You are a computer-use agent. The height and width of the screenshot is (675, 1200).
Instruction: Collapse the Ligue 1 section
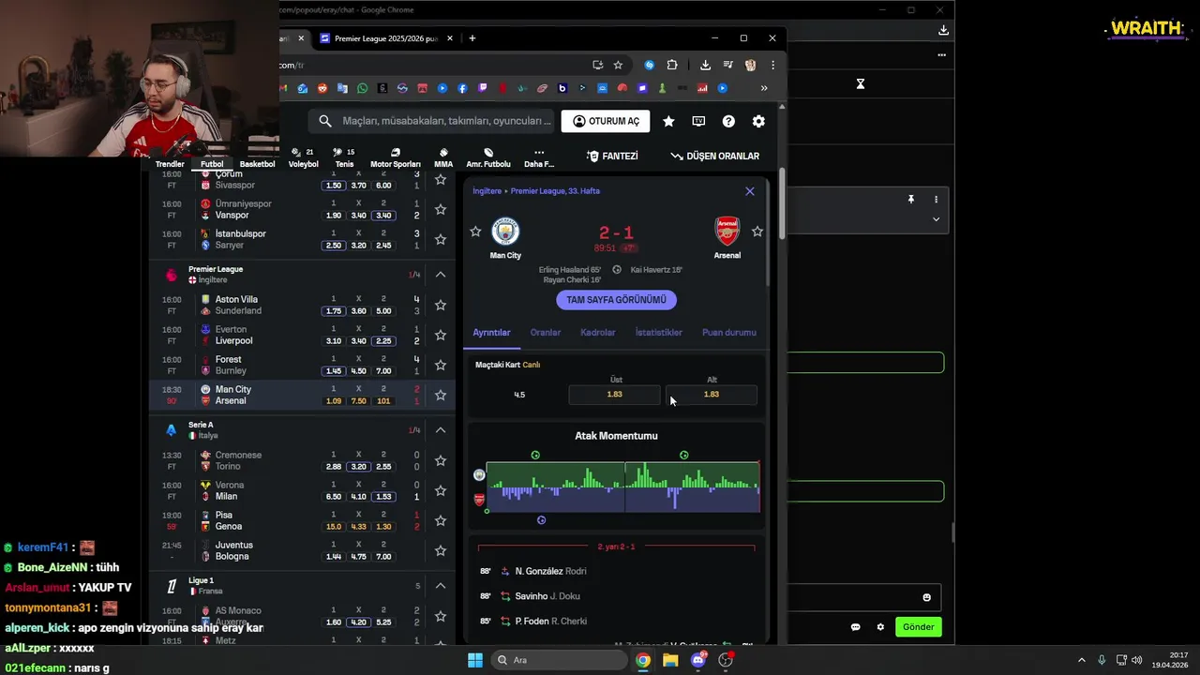click(440, 586)
